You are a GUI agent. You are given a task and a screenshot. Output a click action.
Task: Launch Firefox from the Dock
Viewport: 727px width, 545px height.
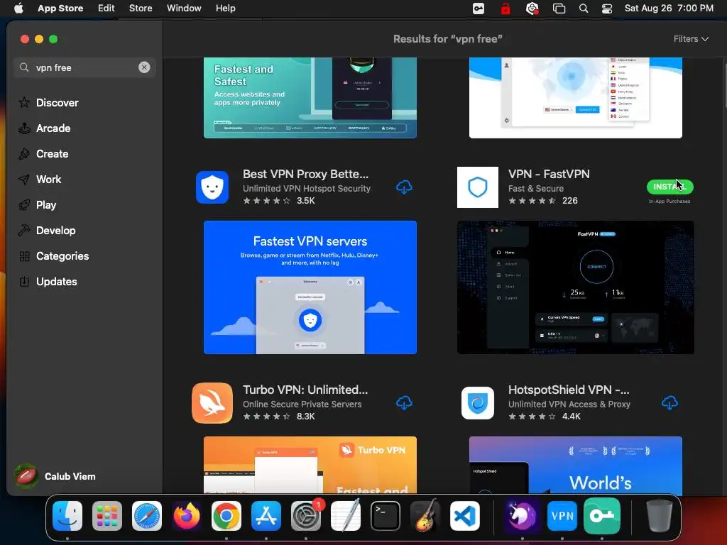187,516
